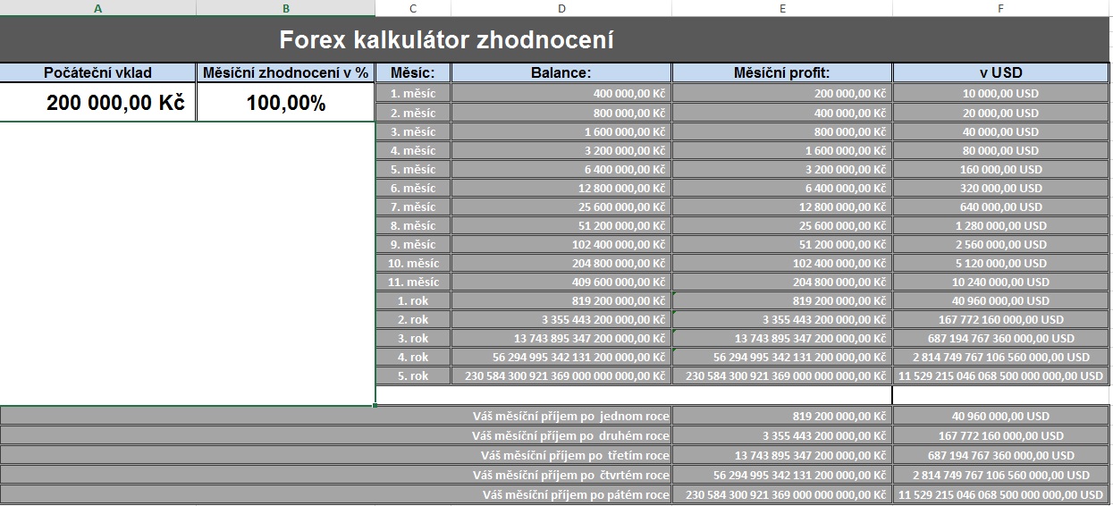Select USD cell 5 120 000,00 USD
1113x506 pixels.
coord(1001,263)
